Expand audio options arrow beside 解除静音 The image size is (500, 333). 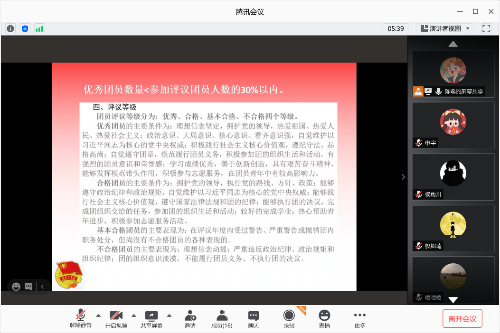click(x=97, y=314)
